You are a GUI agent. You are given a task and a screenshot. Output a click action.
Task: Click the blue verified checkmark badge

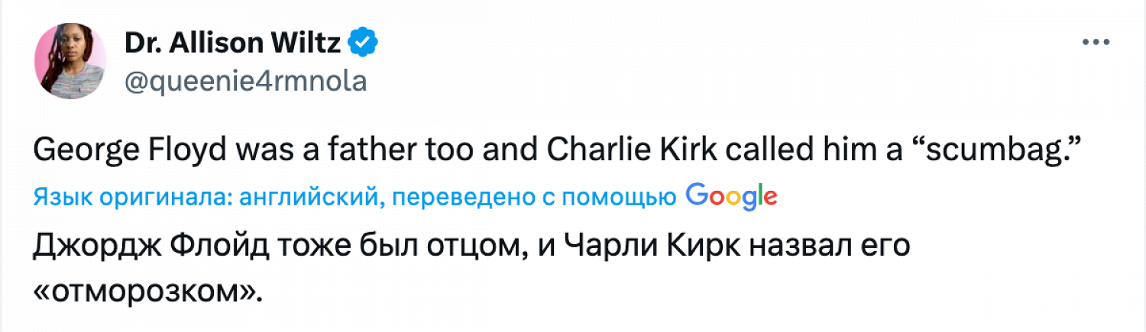(361, 45)
